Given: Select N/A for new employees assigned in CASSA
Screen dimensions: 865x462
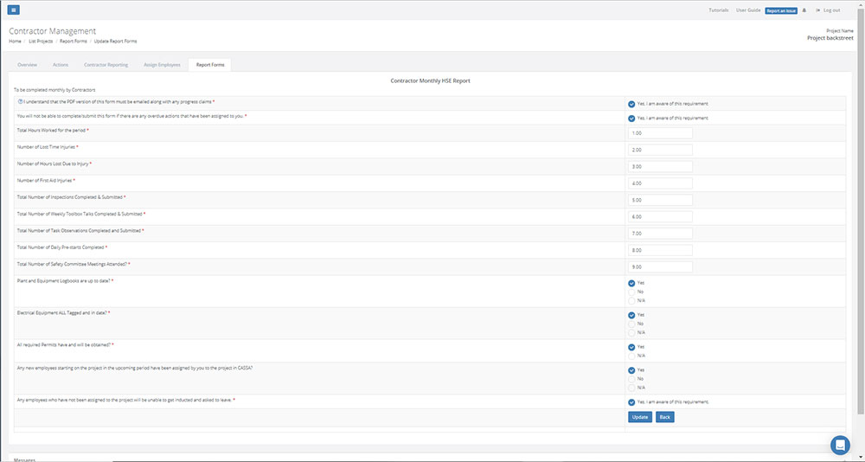Looking at the screenshot, I should [631, 388].
